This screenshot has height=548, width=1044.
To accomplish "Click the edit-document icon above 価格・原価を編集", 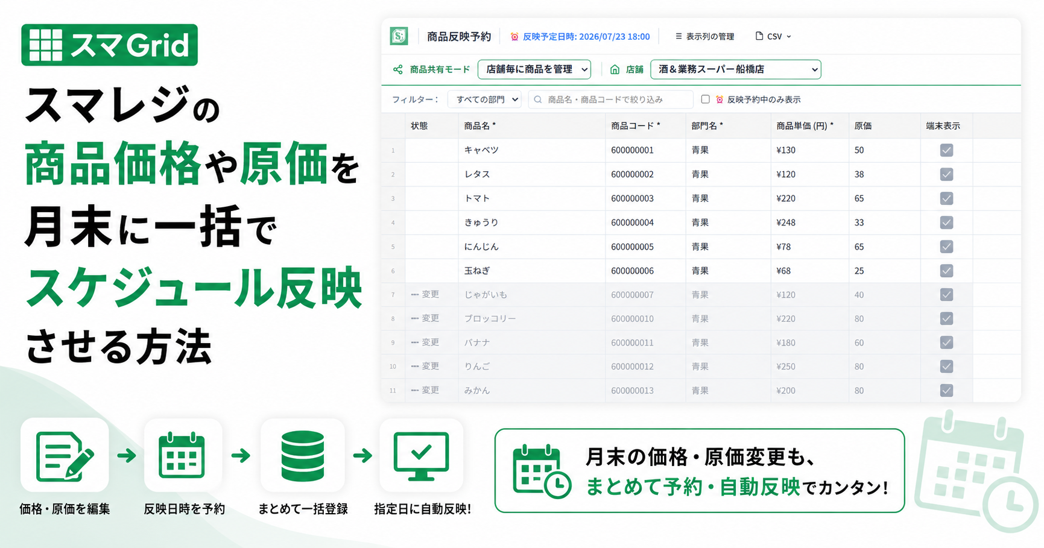I will pos(65,455).
